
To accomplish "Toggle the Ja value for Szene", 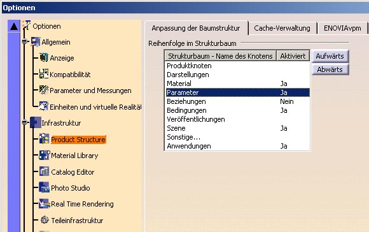I will click(x=284, y=128).
